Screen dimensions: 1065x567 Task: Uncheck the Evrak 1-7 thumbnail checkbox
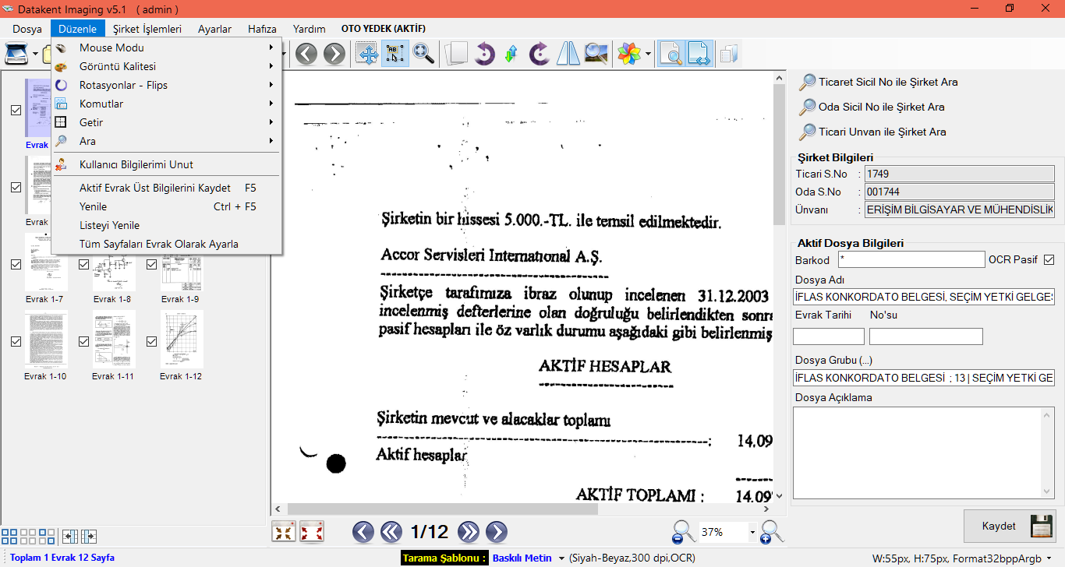click(x=16, y=265)
